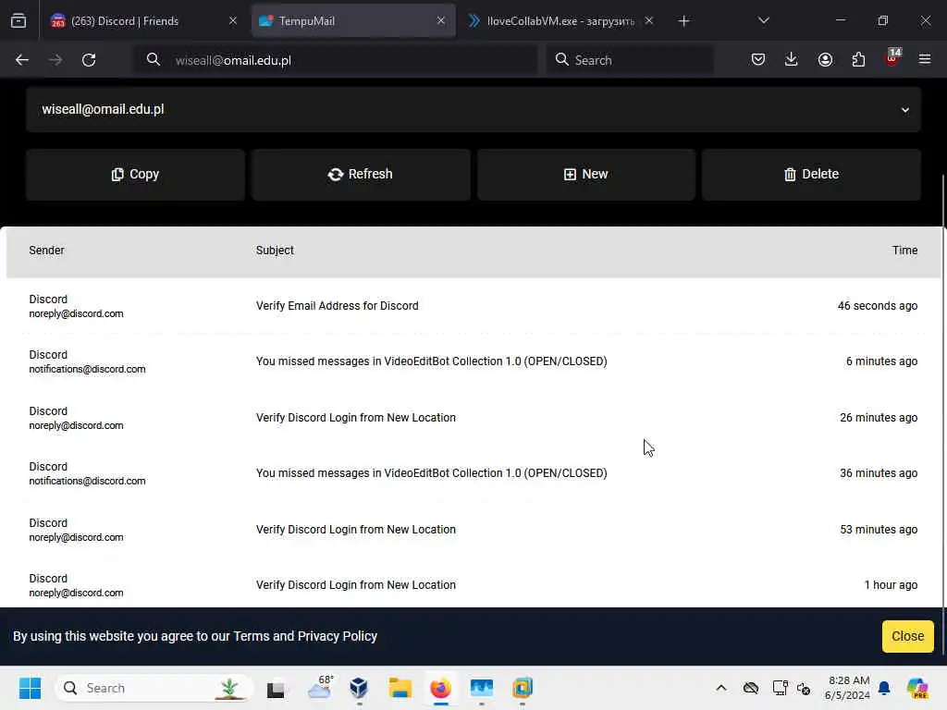The image size is (947, 710).
Task: Open Firefox account menu
Action: coord(825,60)
